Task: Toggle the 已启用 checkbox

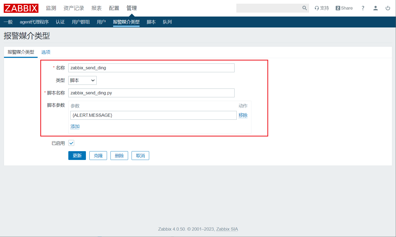Action: click(71, 143)
